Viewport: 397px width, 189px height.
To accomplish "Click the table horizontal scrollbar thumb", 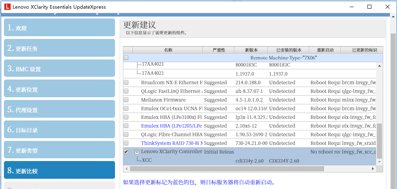I will (226, 168).
